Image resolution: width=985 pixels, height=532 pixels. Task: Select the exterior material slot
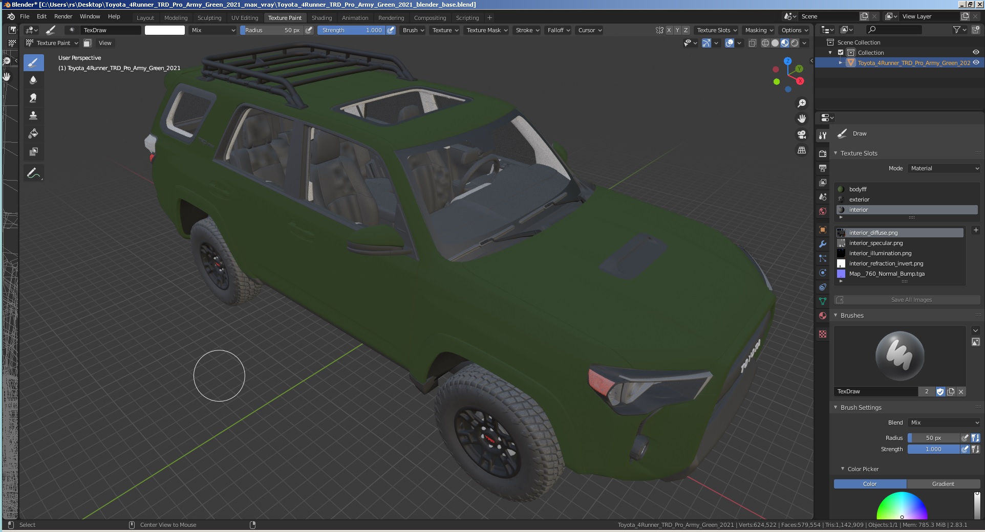907,199
